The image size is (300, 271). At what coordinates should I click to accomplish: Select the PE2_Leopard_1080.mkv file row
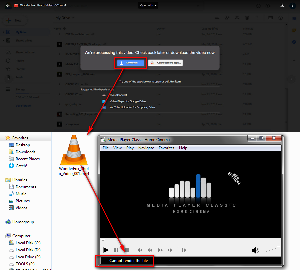click(163, 74)
